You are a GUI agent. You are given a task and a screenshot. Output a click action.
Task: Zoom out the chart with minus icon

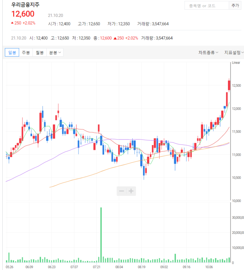coord(122,191)
